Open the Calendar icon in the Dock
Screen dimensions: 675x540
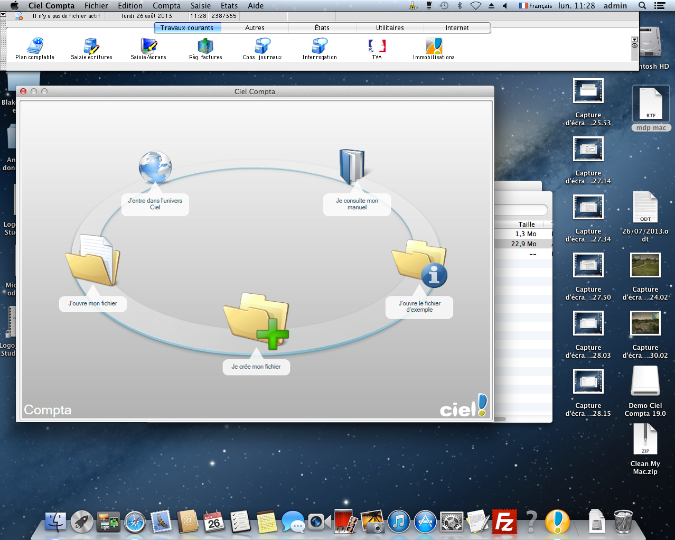[214, 522]
